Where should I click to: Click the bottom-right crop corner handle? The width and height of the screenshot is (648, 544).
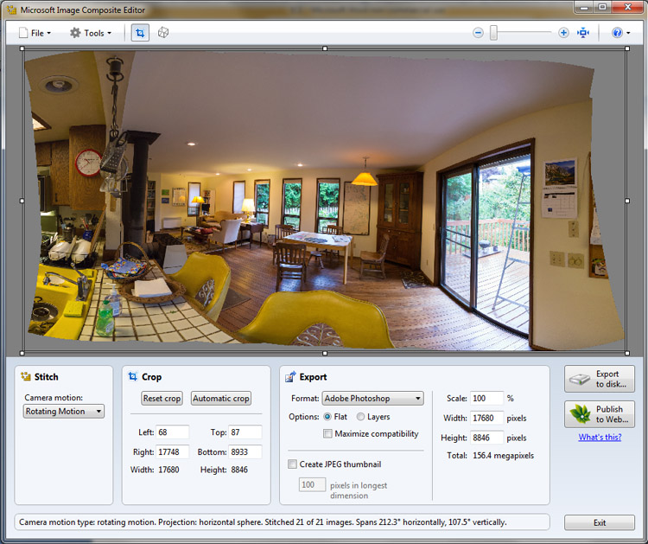click(627, 353)
